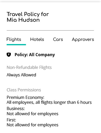Click the Business class label

point(16,108)
